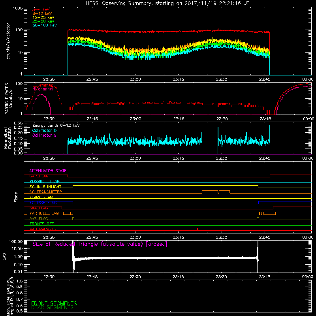Click the SAS axis label
Screen dimensions: 316x316
pyautogui.click(x=4, y=257)
